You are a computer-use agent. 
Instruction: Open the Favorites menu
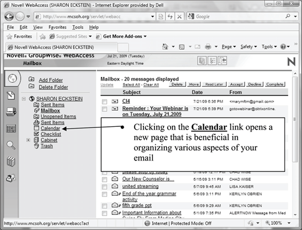coord(57,27)
